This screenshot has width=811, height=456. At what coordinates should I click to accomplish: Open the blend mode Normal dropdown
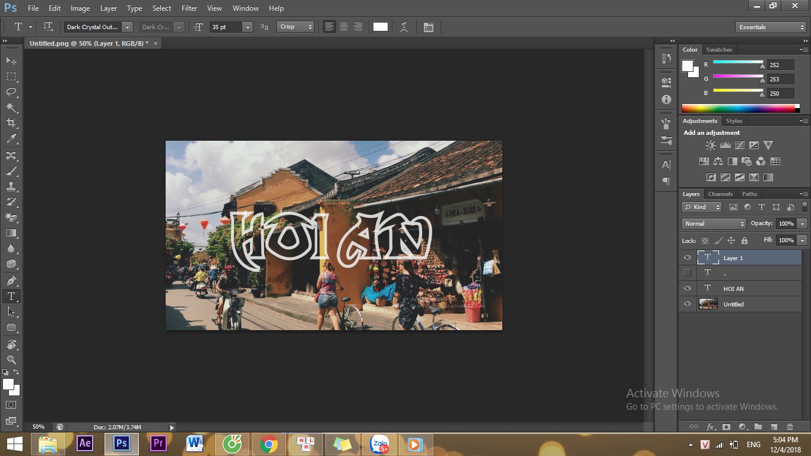(x=714, y=223)
